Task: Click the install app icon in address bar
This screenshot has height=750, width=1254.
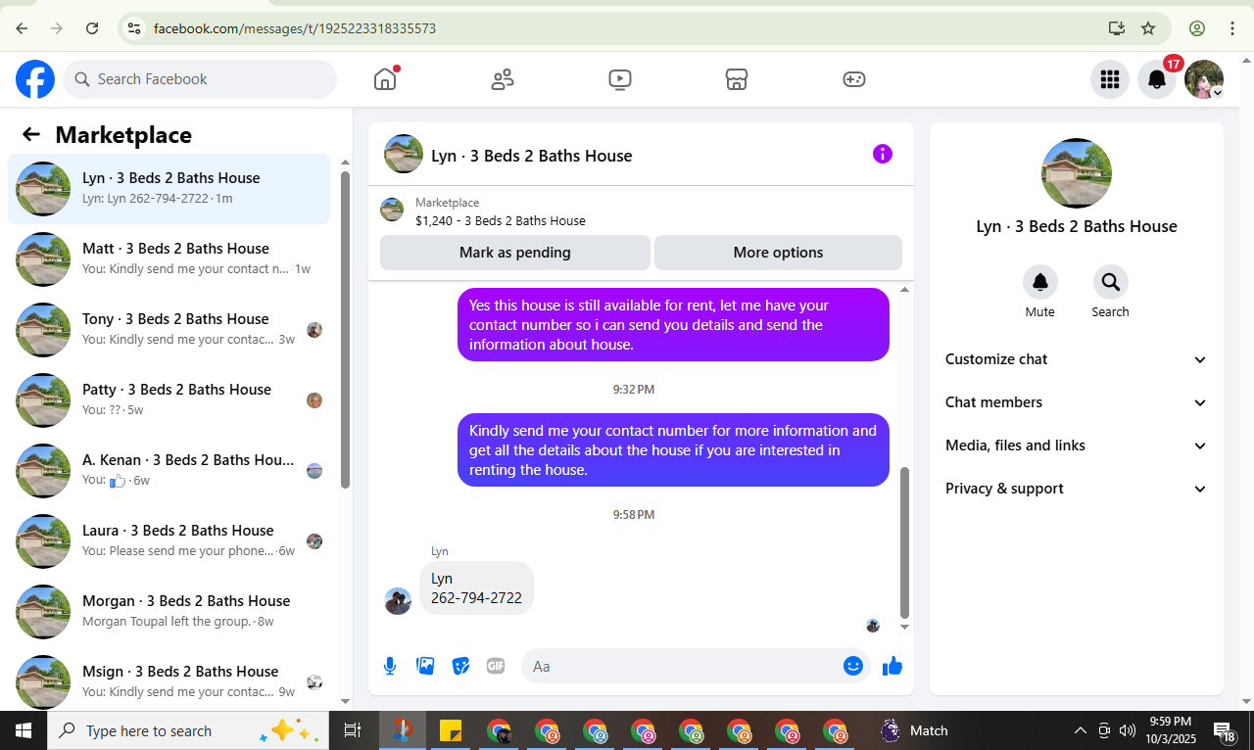Action: [1116, 28]
